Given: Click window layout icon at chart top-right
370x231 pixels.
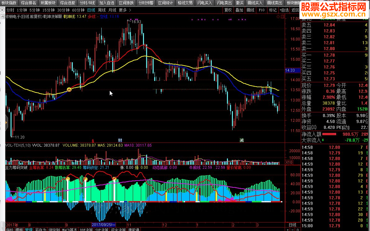Looking at the screenshot, I should (x=282, y=17).
